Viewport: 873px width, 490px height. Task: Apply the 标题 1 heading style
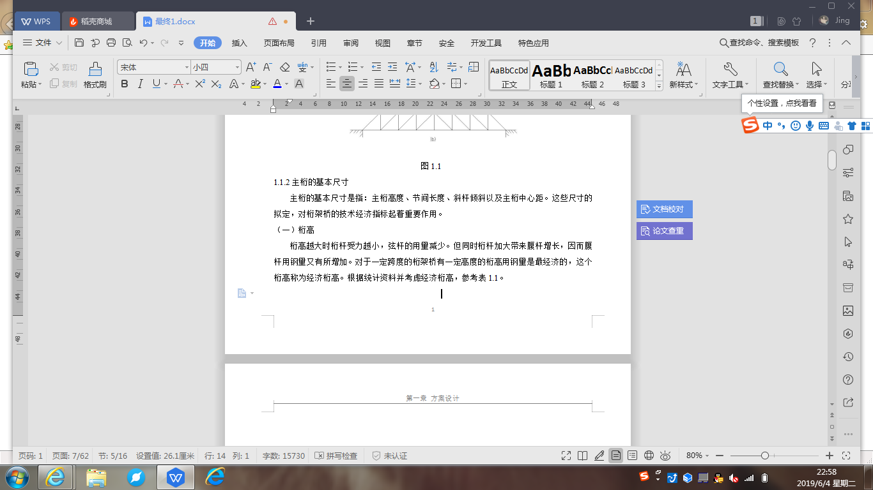[551, 75]
